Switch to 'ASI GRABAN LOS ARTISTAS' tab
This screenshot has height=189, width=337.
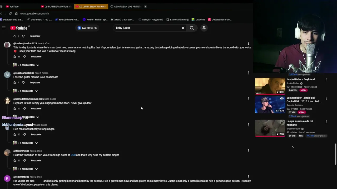pyautogui.click(x=126, y=7)
